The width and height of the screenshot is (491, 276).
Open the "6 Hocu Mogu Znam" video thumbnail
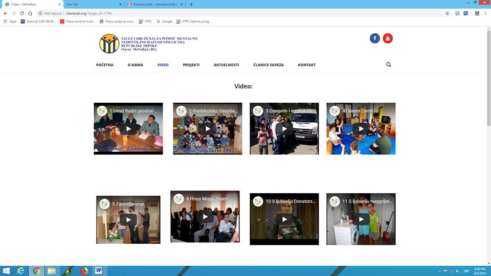(205, 217)
